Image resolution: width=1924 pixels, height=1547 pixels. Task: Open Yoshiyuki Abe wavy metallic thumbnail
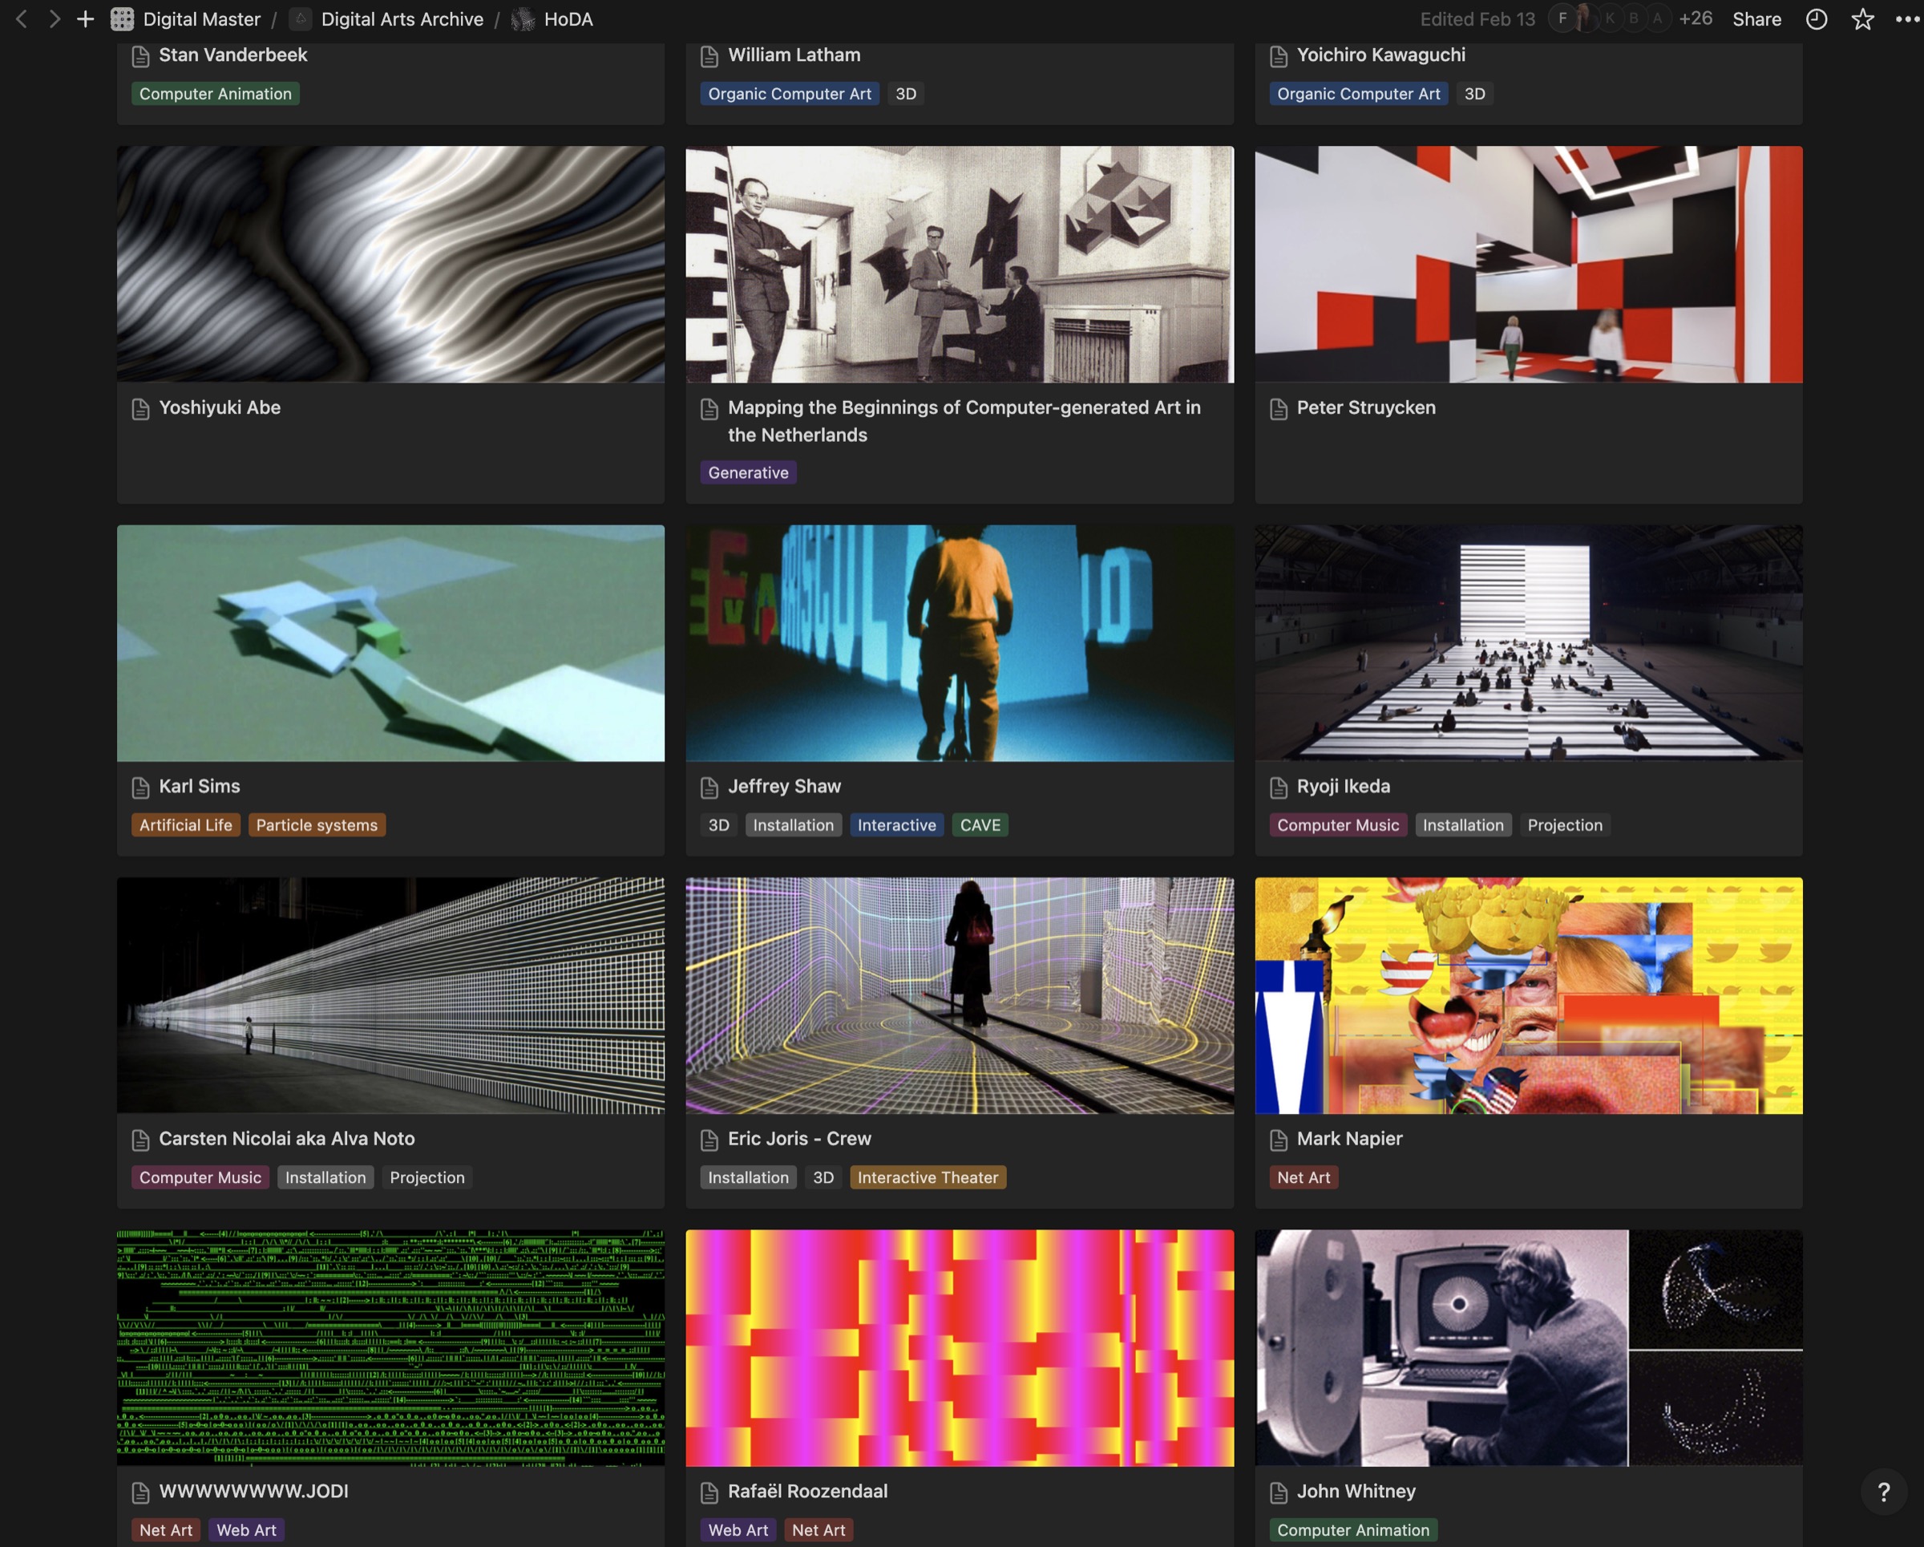click(391, 264)
